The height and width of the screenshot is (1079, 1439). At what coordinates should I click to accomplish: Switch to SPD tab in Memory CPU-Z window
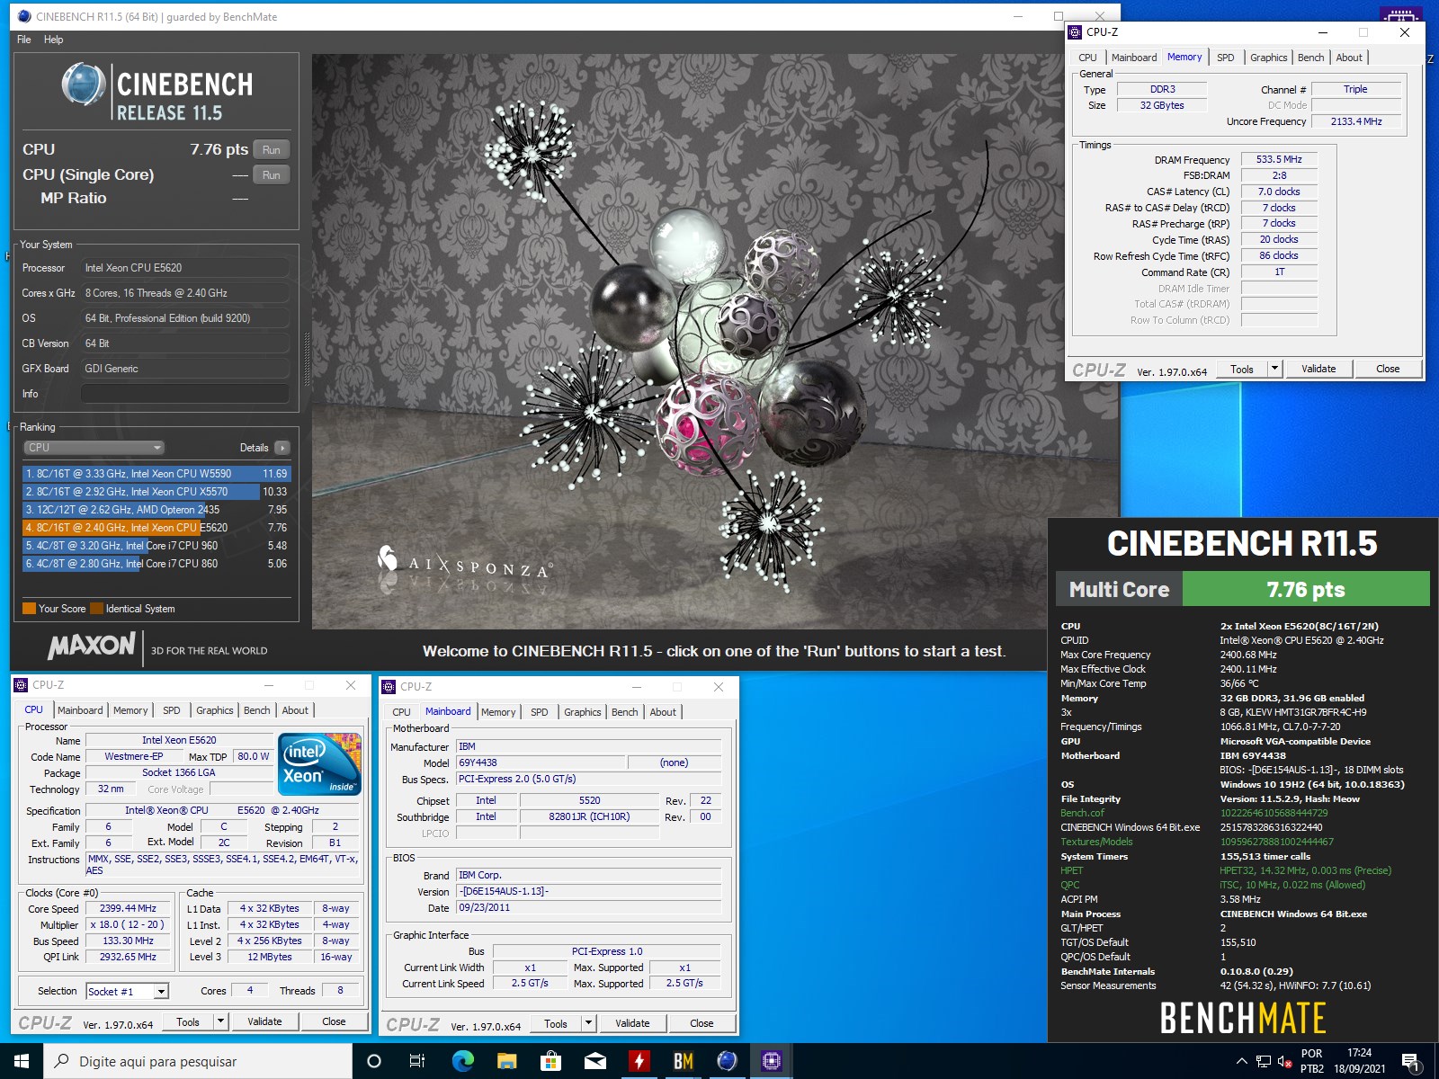[x=1226, y=58]
